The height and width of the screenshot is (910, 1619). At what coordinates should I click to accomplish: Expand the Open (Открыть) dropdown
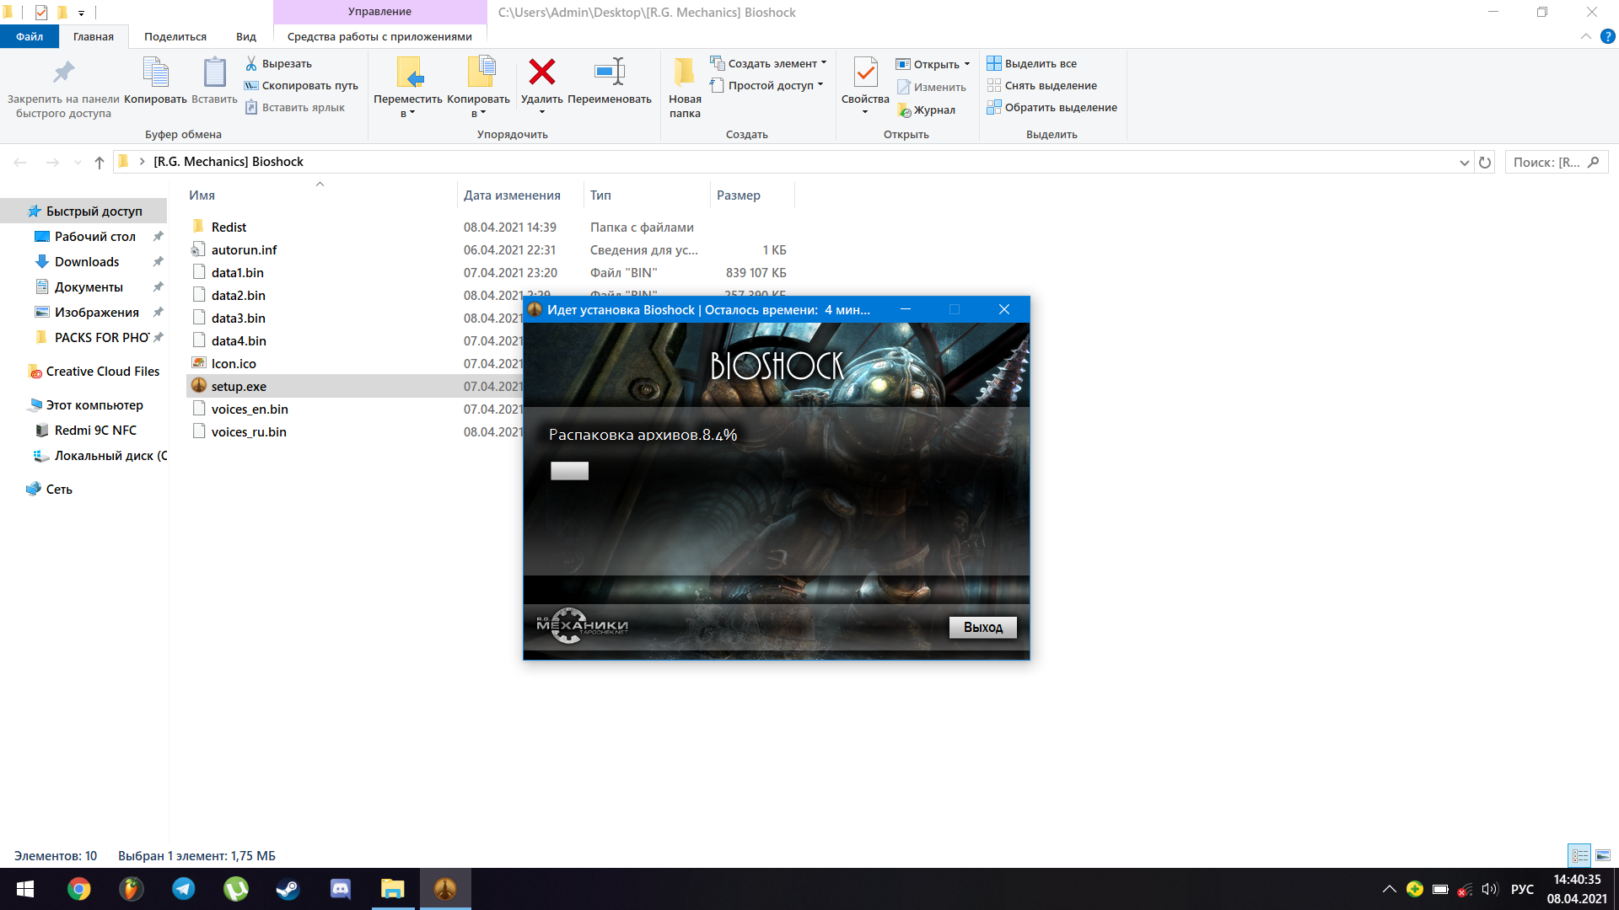[967, 64]
